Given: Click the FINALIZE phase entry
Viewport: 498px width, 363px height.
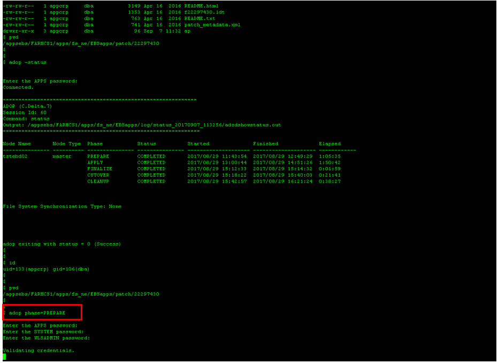Looking at the screenshot, I should [99, 169].
